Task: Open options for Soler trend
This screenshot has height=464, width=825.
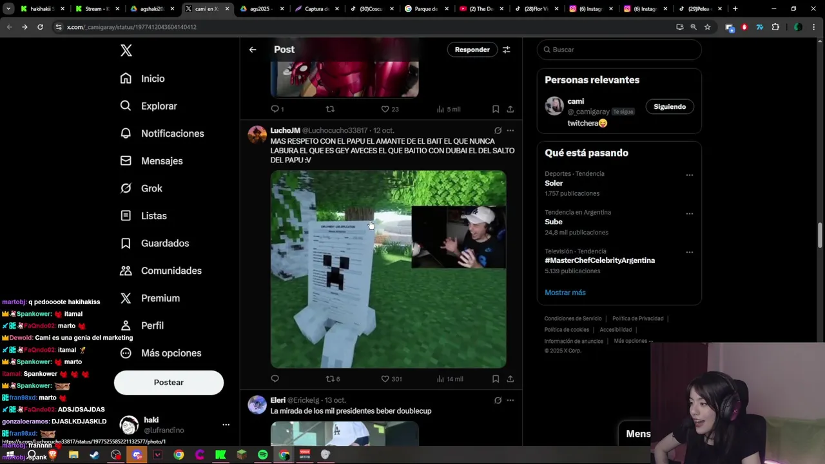Action: 689,175
